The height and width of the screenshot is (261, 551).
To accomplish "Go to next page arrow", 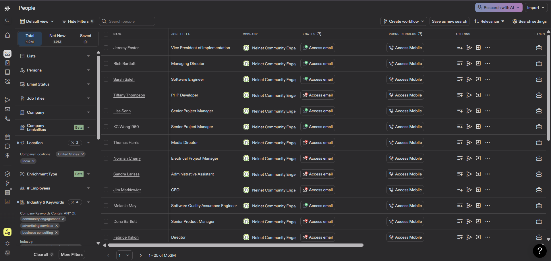I will pyautogui.click(x=141, y=255).
